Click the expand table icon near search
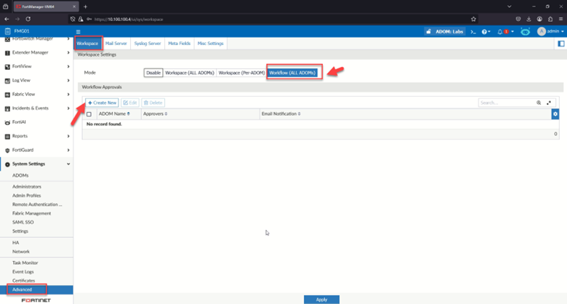This screenshot has width=567, height=304. 549,103
